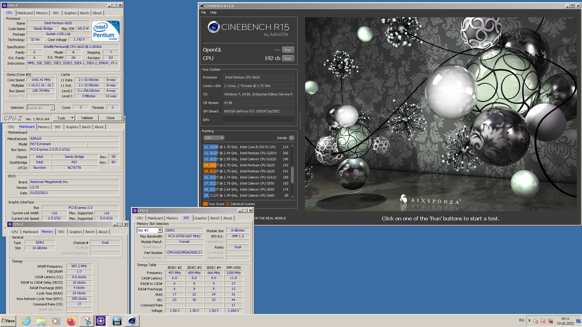Image resolution: width=582 pixels, height=327 pixels.
Task: Click the Tools button in CPU-Z
Action: pos(62,118)
